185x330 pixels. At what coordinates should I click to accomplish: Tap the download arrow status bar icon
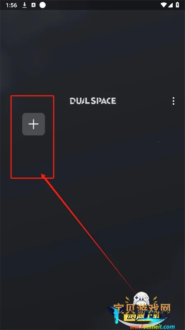(25, 5)
